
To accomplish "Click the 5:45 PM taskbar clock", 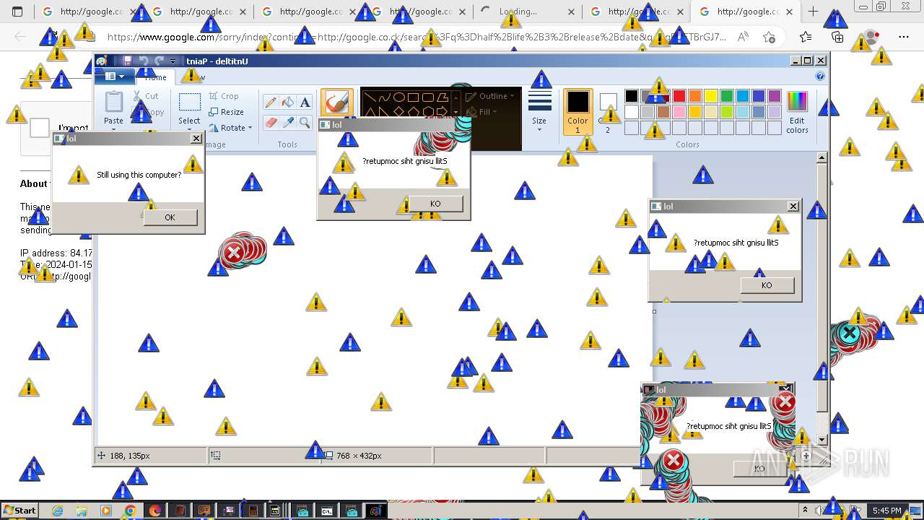I will pos(886,511).
